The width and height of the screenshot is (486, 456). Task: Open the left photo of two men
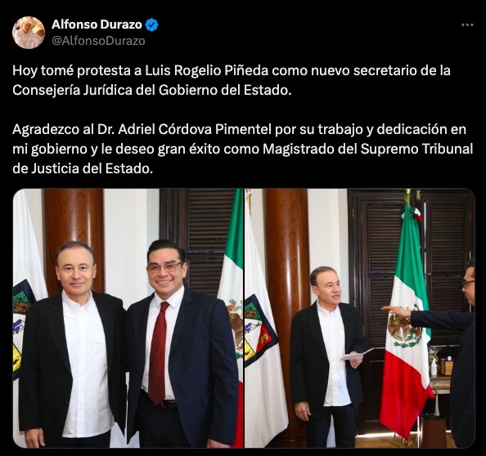pos(128,318)
